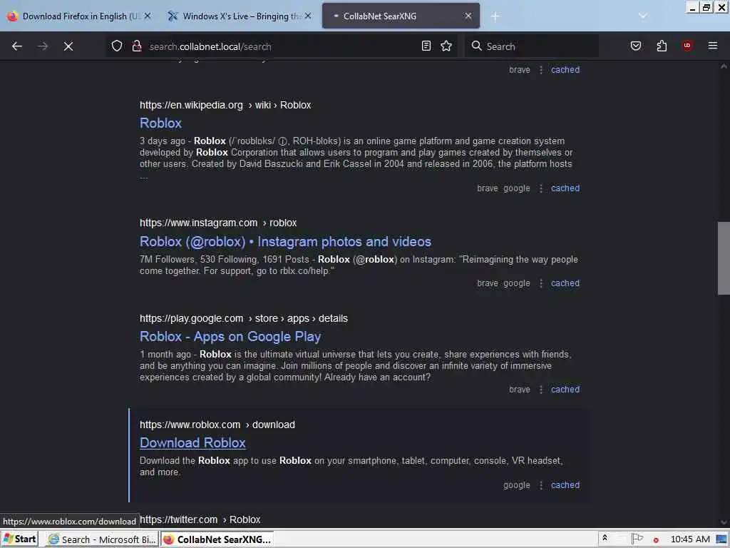Screen dimensions: 730x548
Task: Open the Roblox Apps on Google Play result
Action: [230, 337]
